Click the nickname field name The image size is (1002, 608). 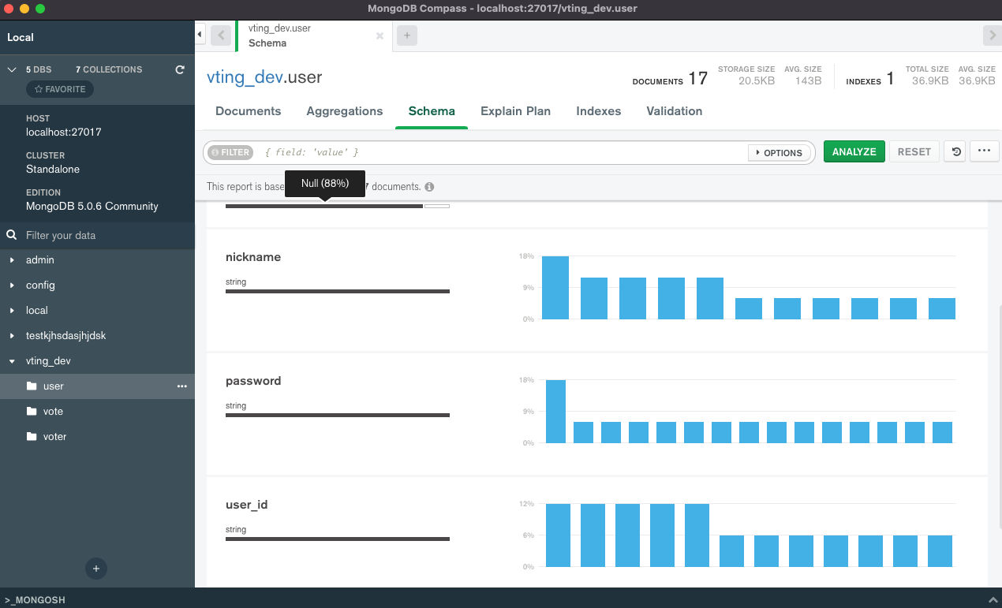pos(253,257)
